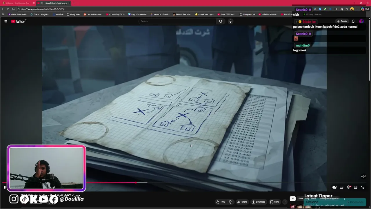Open YouTube notifications bell
Viewport: 371px width, 209px height.
pyautogui.click(x=353, y=21)
